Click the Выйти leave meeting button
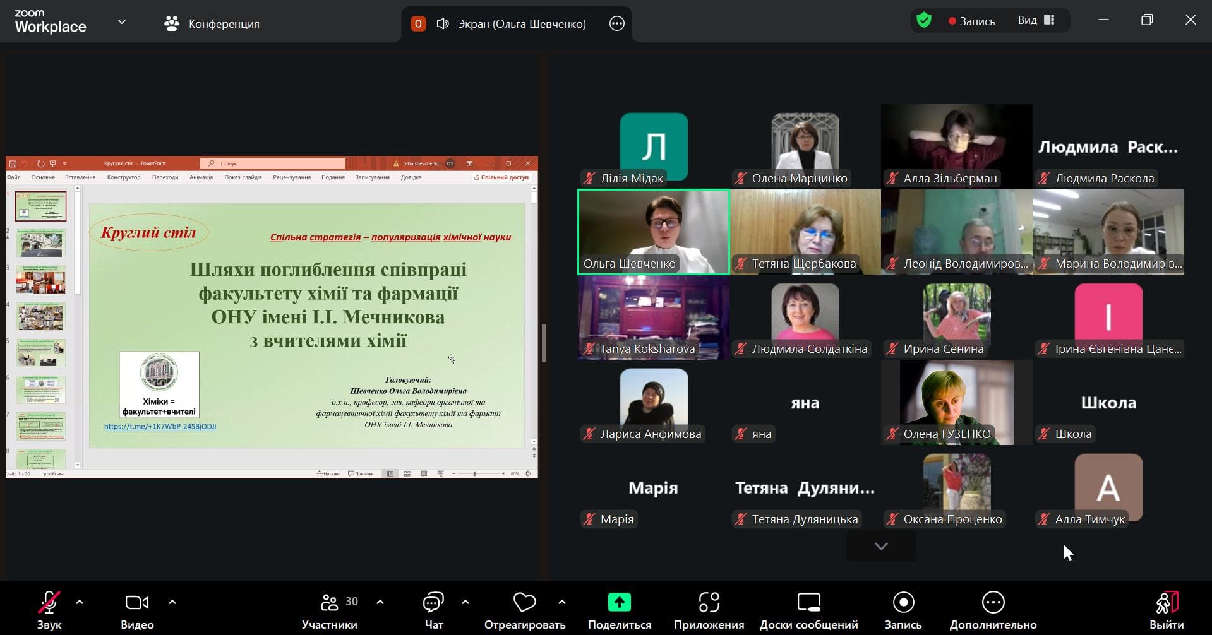 (1166, 610)
